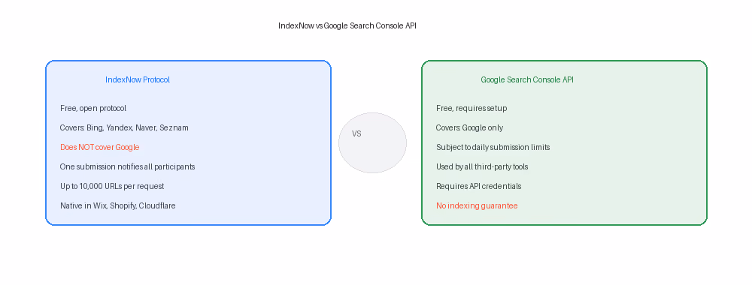Click 'Covers: Google only' text
Screen dimensions: 752x285
point(469,127)
